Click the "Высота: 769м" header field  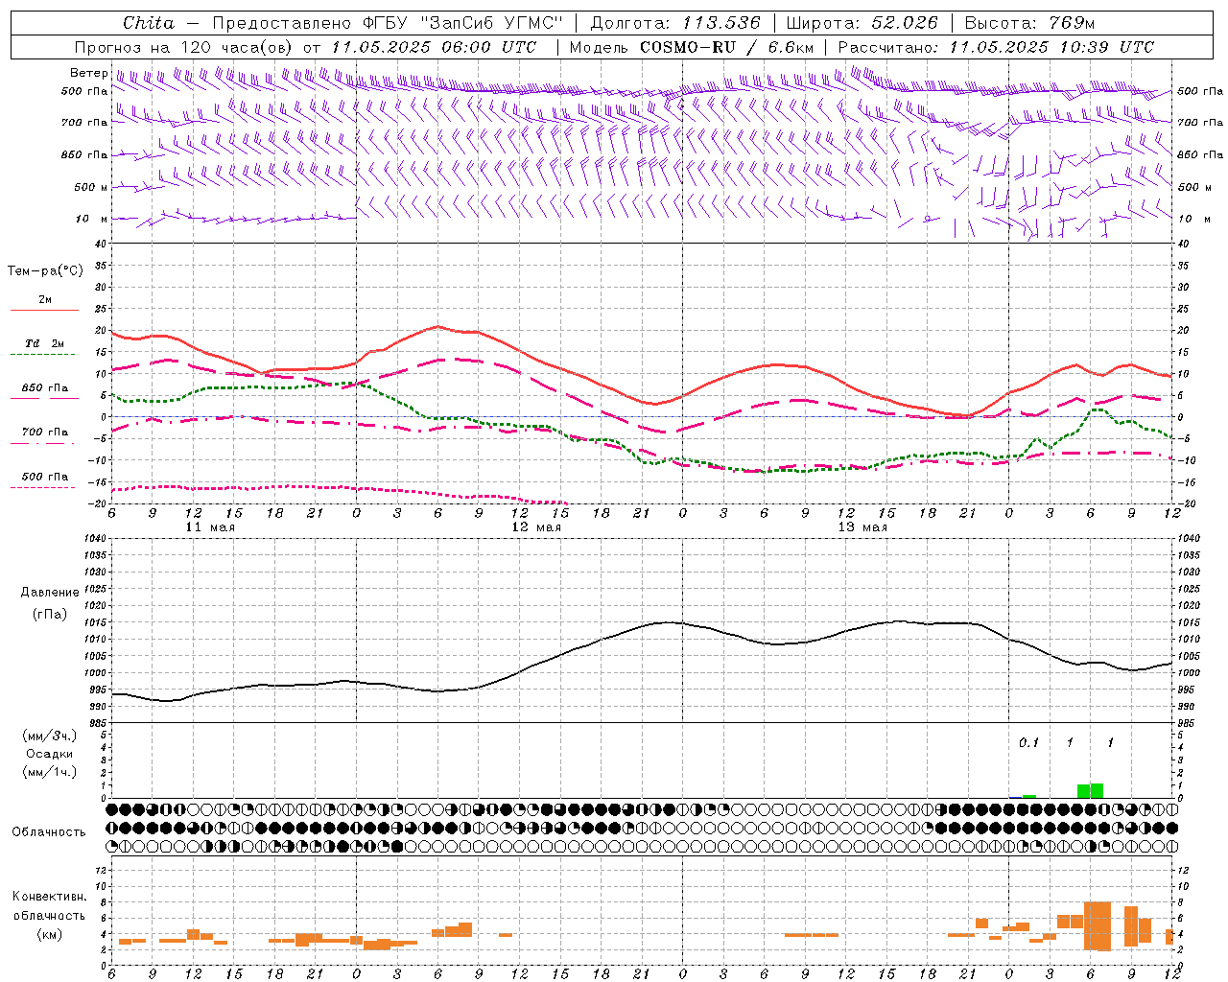pos(1029,23)
